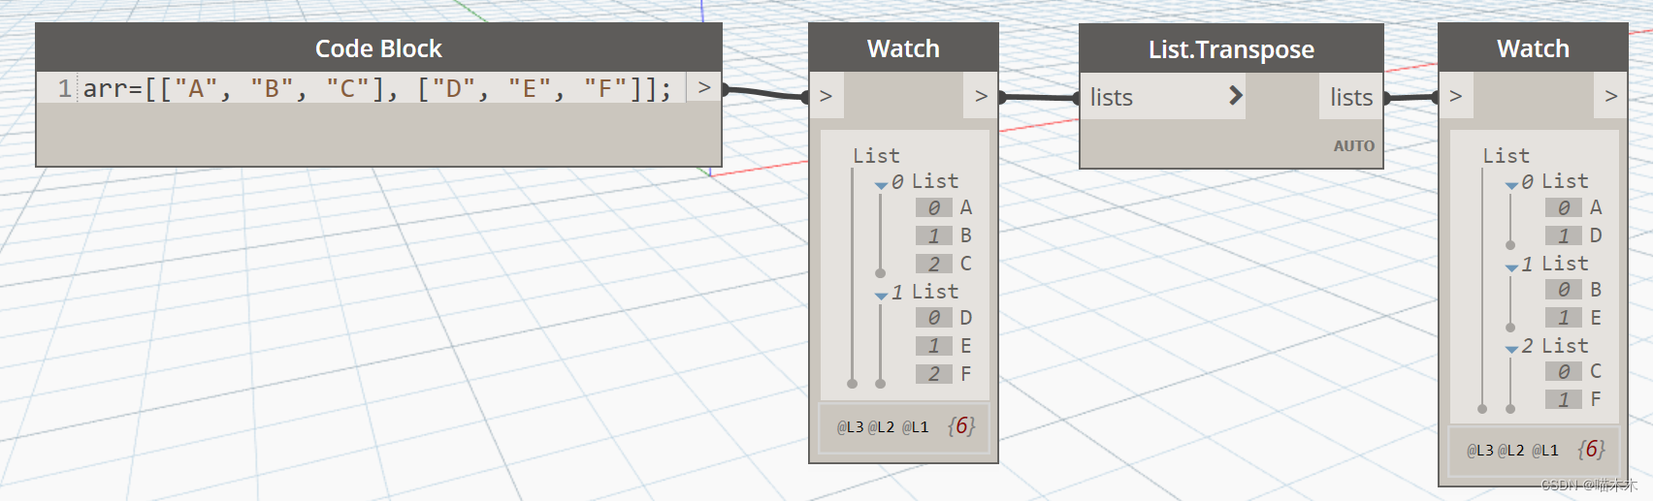Collapse 2 List in the second Watch
This screenshot has height=501, width=1653.
1511,349
